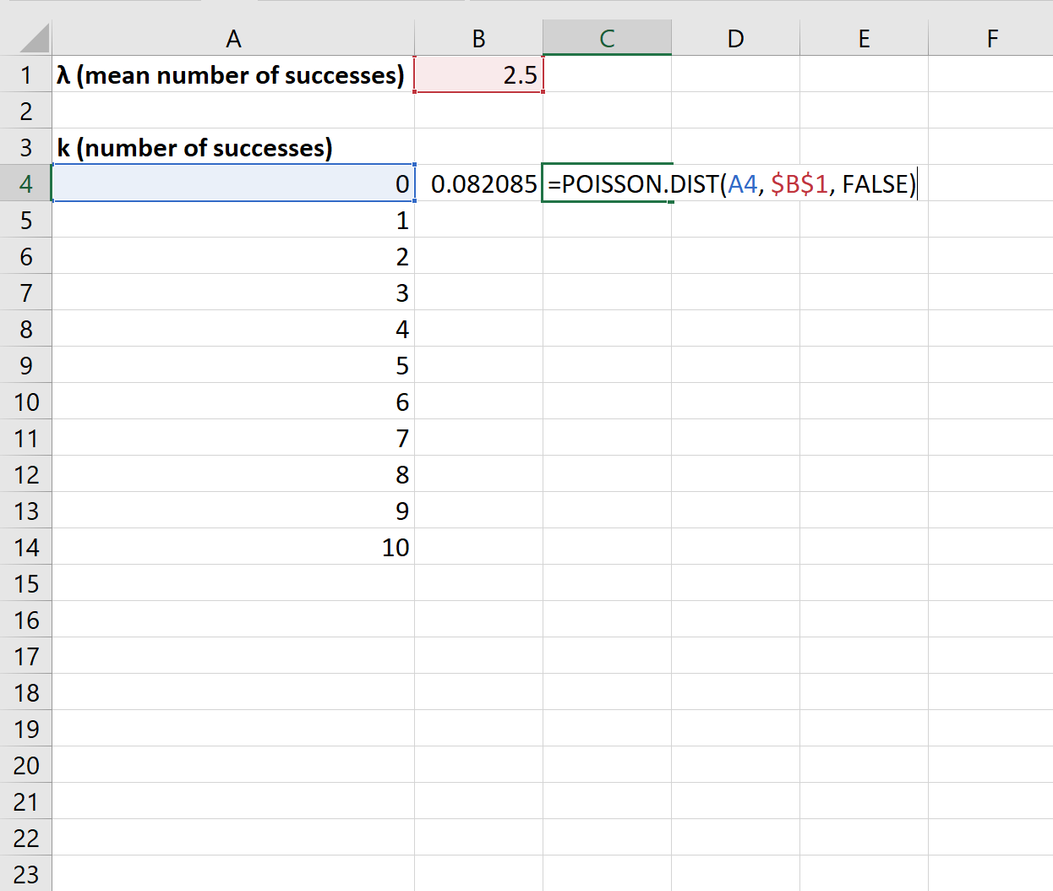The height and width of the screenshot is (891, 1053).
Task: Select cell A11 containing 7
Action: point(233,438)
